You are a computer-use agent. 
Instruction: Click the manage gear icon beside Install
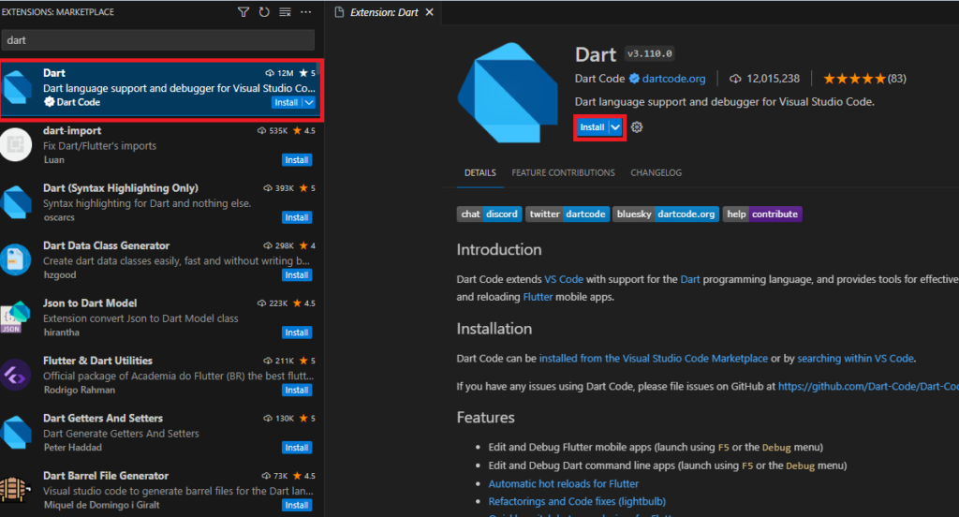637,127
